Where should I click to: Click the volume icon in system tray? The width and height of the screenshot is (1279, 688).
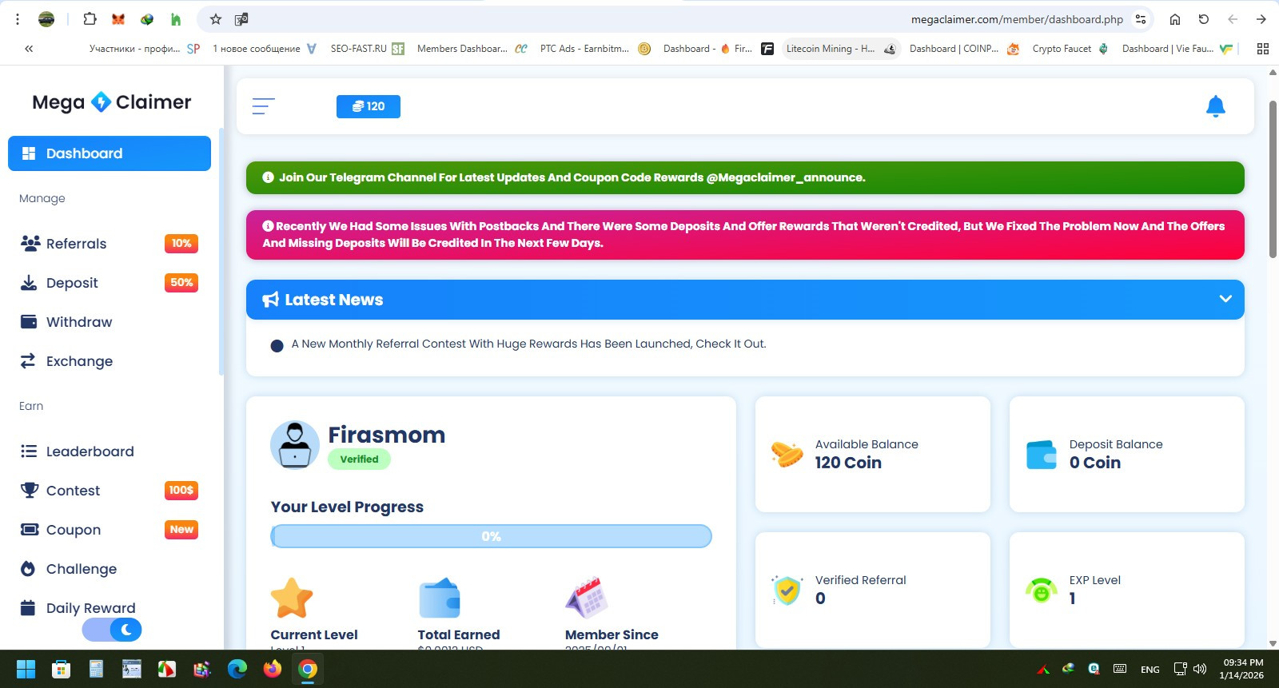point(1200,669)
